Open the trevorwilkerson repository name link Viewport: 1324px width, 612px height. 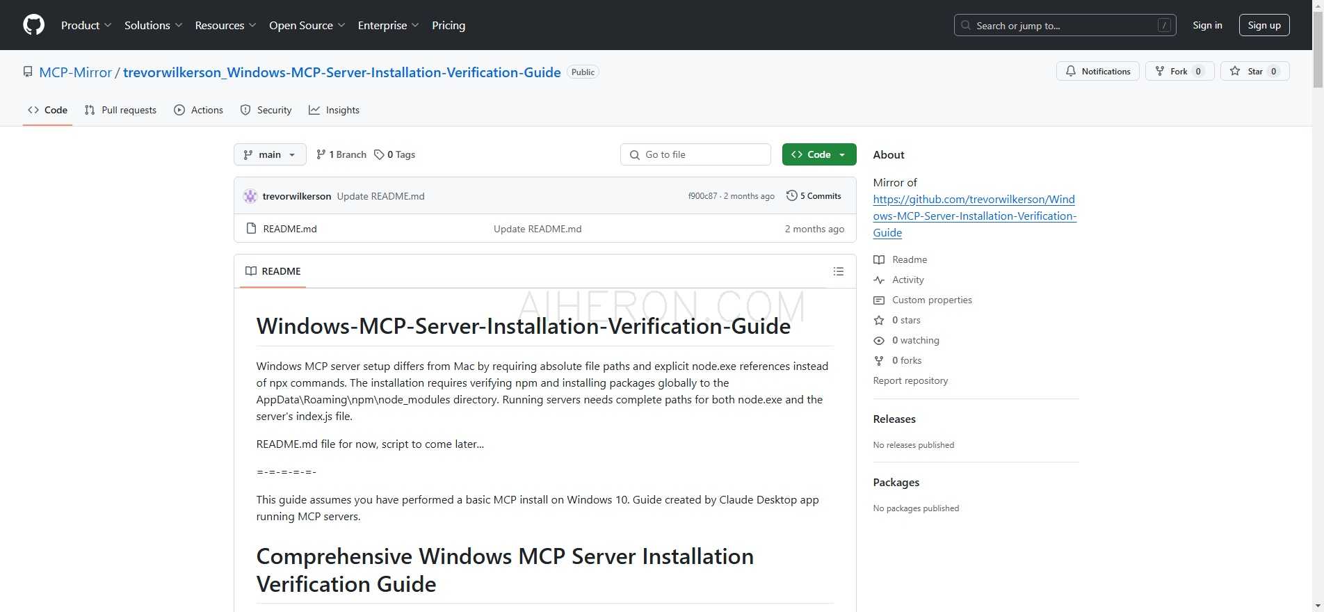(342, 72)
